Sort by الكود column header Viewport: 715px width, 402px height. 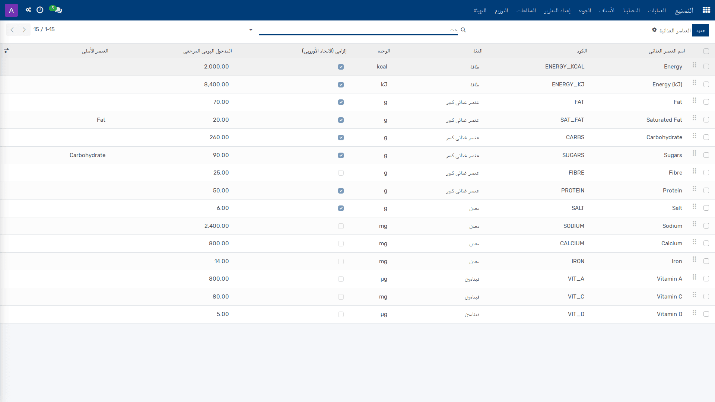click(582, 51)
